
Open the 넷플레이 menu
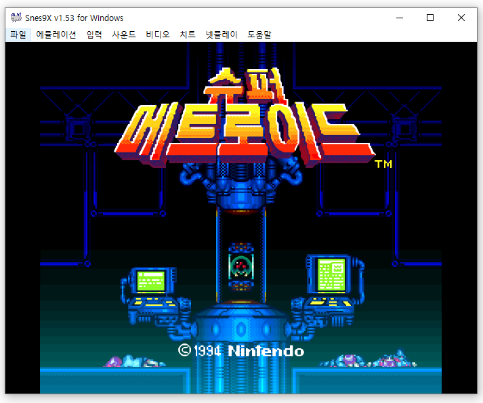coord(222,35)
